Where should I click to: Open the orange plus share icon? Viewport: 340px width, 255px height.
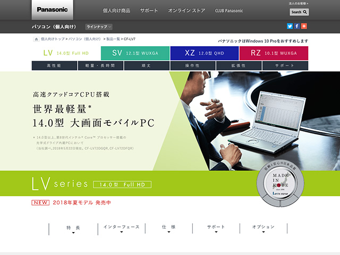click(x=304, y=26)
